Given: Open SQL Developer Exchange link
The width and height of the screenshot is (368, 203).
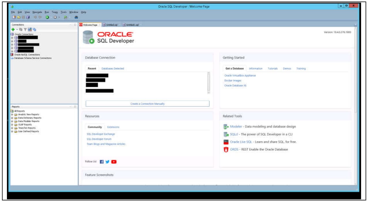Looking at the screenshot, I should (101, 134).
